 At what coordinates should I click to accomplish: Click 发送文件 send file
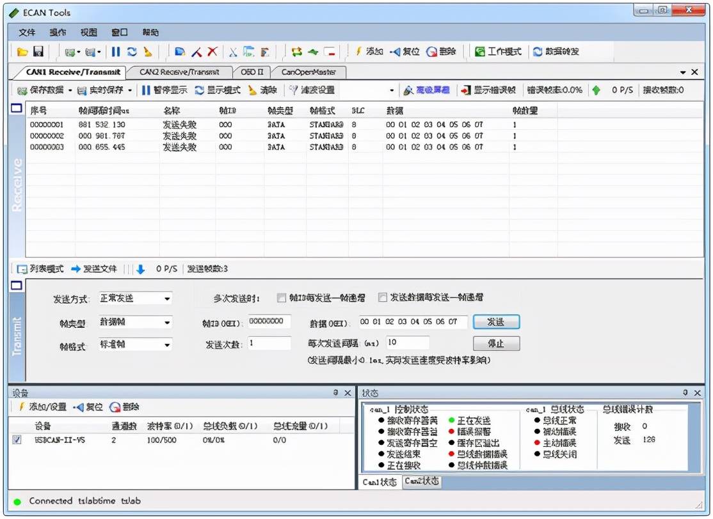(94, 269)
